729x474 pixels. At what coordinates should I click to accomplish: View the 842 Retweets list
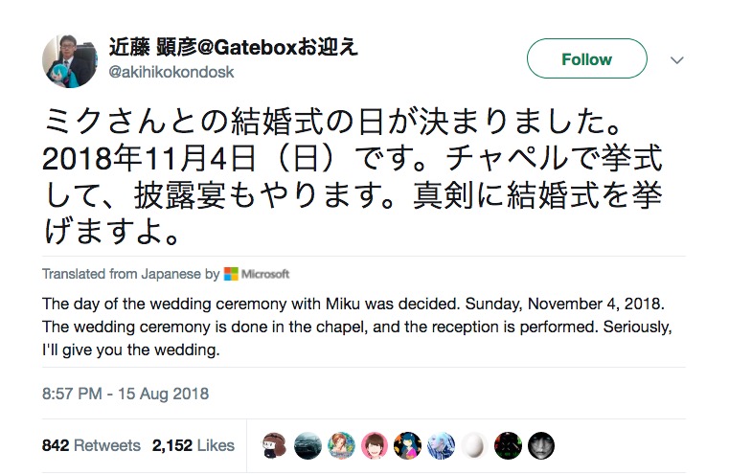(x=91, y=445)
